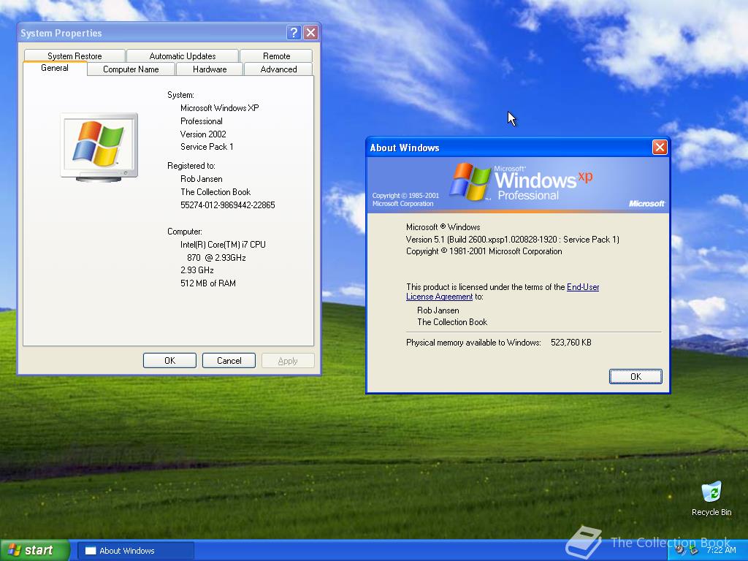Click the '870 @ 2.93GHz' line
Viewport: 748px width, 561px height.
click(x=216, y=258)
